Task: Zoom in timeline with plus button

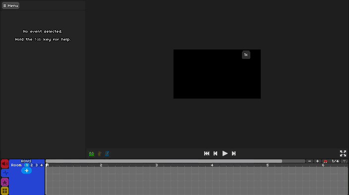Action: 318,161
